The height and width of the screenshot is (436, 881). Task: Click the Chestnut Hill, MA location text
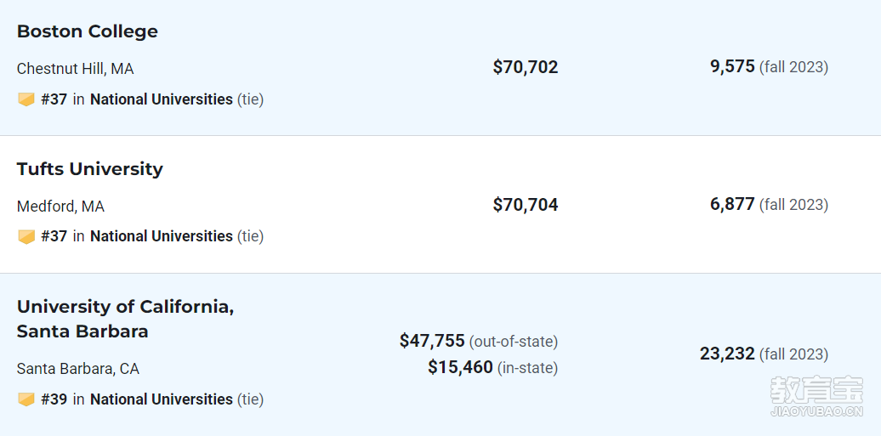coord(76,69)
